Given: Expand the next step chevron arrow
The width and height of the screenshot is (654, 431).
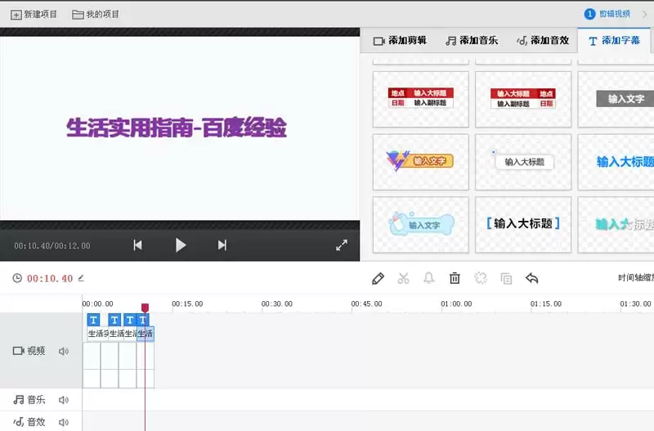Looking at the screenshot, I should 644,14.
